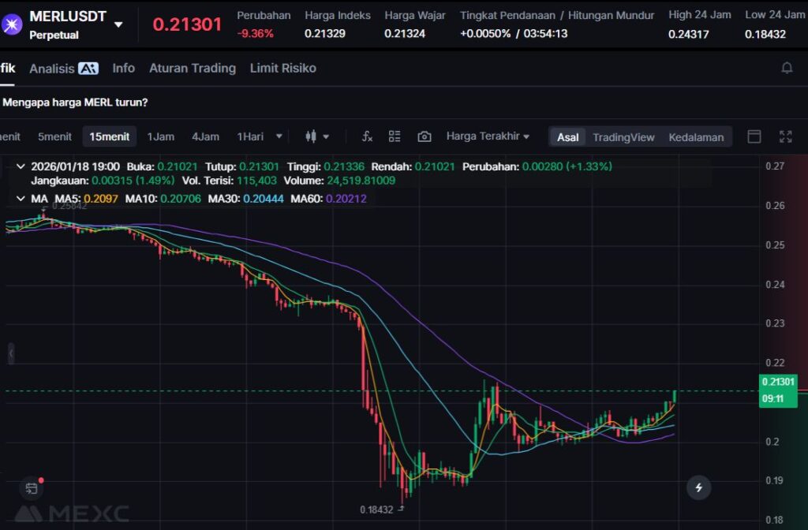Click the chart layout grid icon
Viewport: 808px width, 530px height.
(395, 136)
